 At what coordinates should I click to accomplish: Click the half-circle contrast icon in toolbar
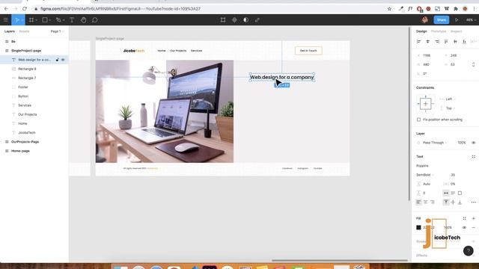pyautogui.click(x=245, y=20)
